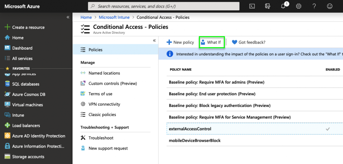Select Named locations in Manage menu
The width and height of the screenshot is (343, 164).
104,73
